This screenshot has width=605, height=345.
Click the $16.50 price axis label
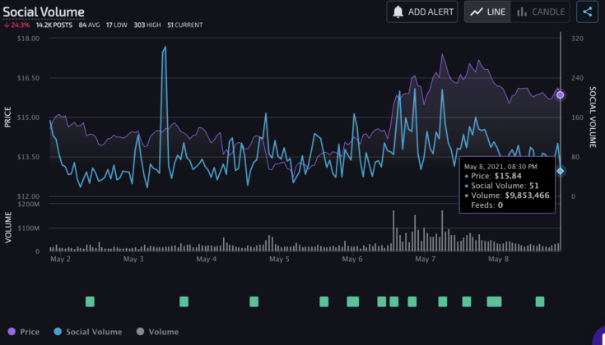(28, 78)
